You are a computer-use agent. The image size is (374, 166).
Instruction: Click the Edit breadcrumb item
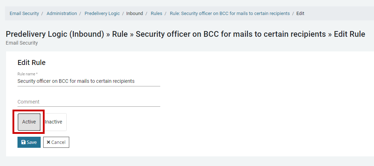click(x=300, y=14)
